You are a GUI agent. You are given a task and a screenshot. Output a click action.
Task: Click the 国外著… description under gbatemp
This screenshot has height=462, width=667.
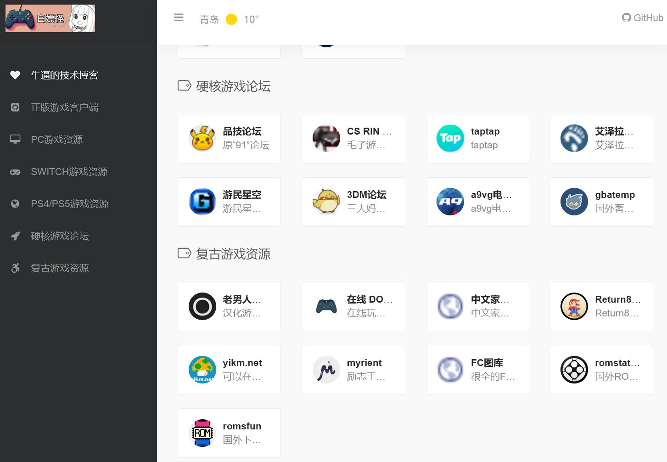614,208
